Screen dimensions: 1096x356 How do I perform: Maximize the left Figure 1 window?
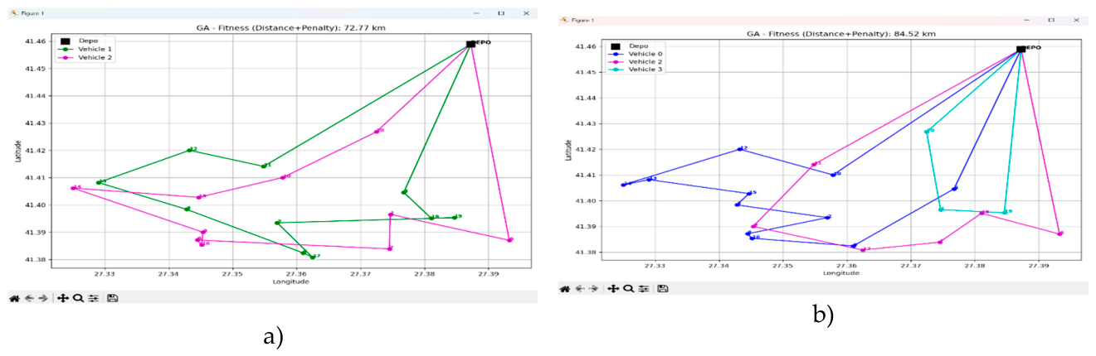click(500, 13)
